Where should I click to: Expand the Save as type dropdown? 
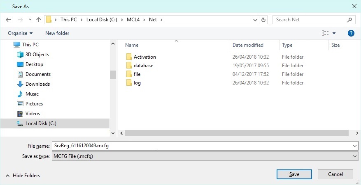point(355,156)
